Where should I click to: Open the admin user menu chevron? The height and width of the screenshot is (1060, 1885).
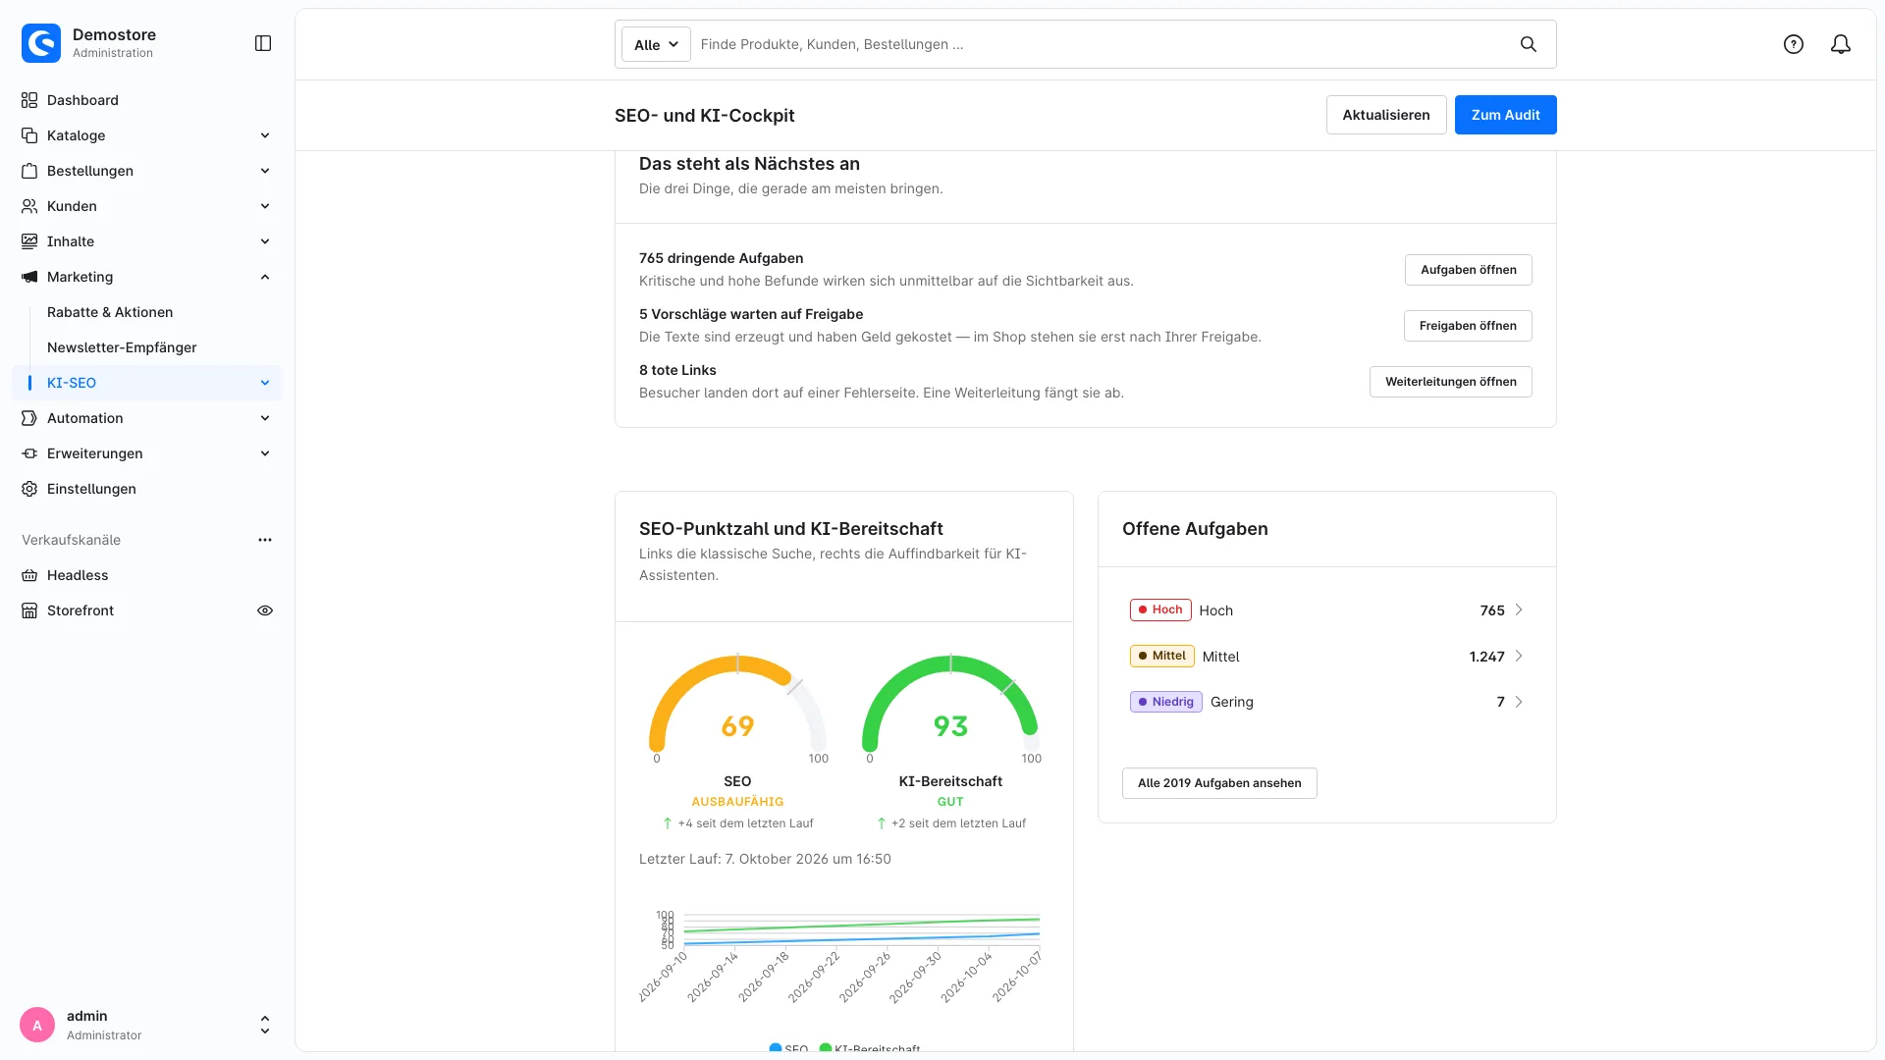point(265,1025)
